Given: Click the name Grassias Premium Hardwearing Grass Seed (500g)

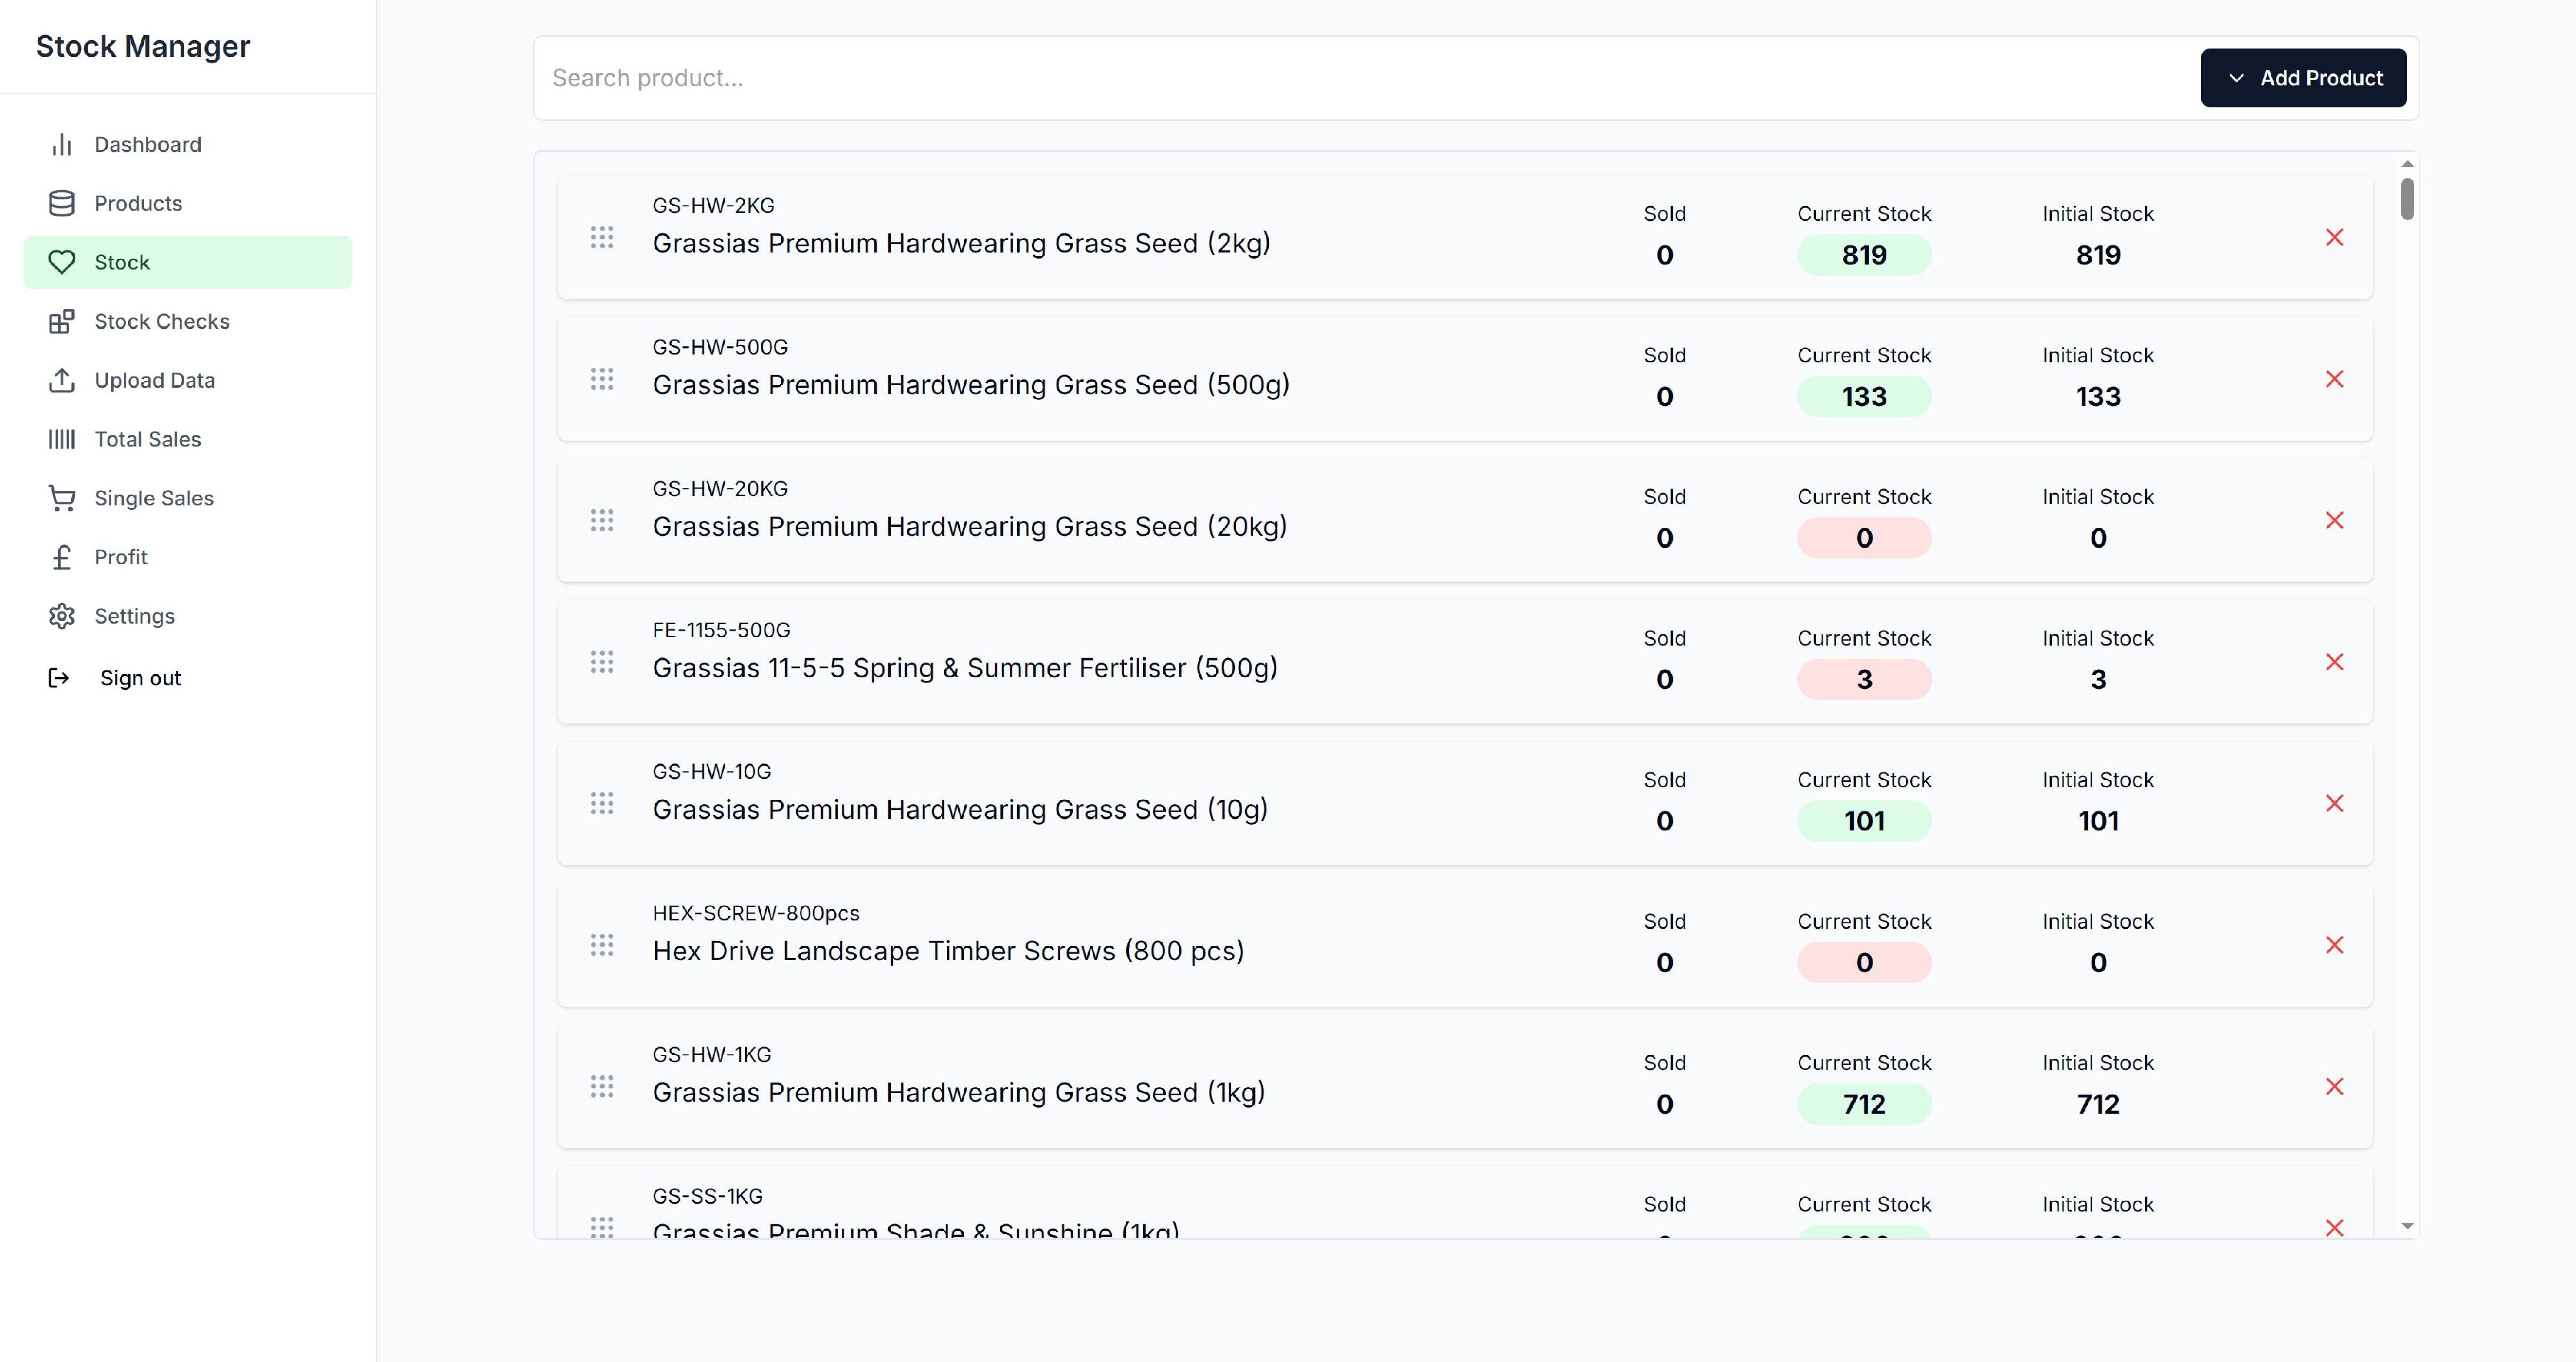Looking at the screenshot, I should pos(971,385).
